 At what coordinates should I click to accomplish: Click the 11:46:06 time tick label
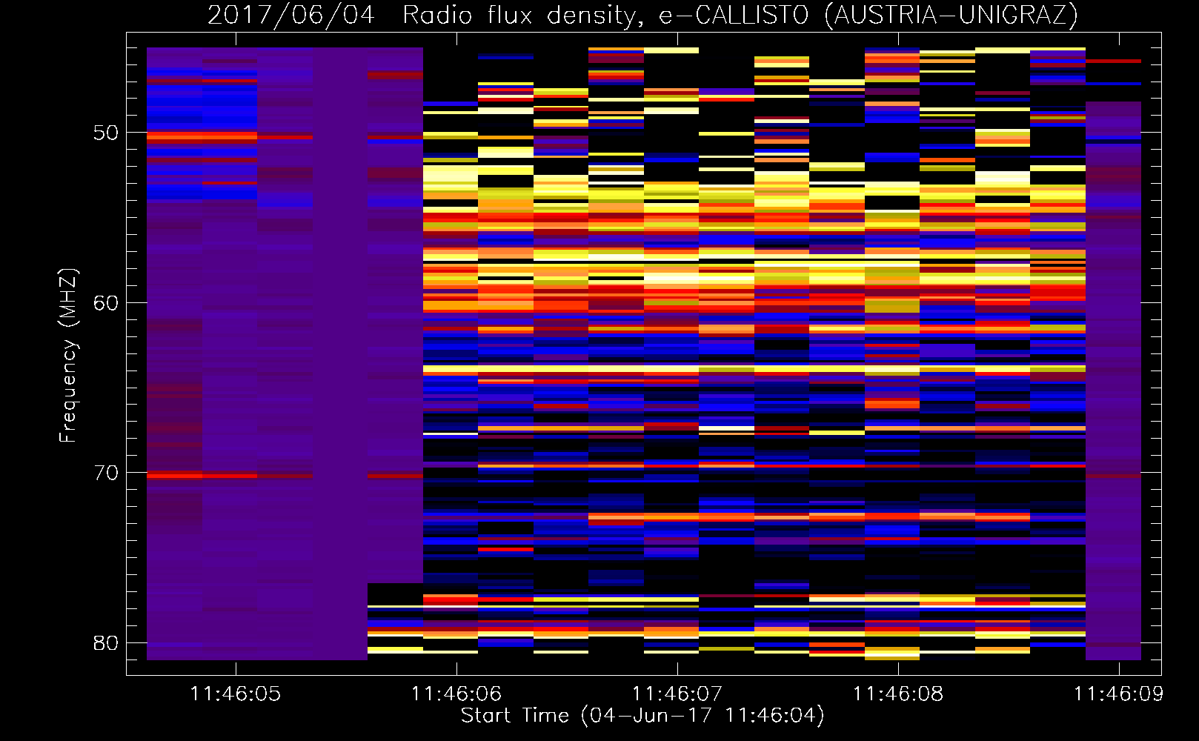[x=456, y=694]
